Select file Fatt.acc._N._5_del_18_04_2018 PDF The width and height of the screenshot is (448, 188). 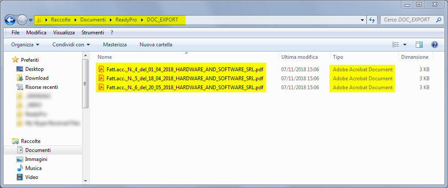point(185,78)
